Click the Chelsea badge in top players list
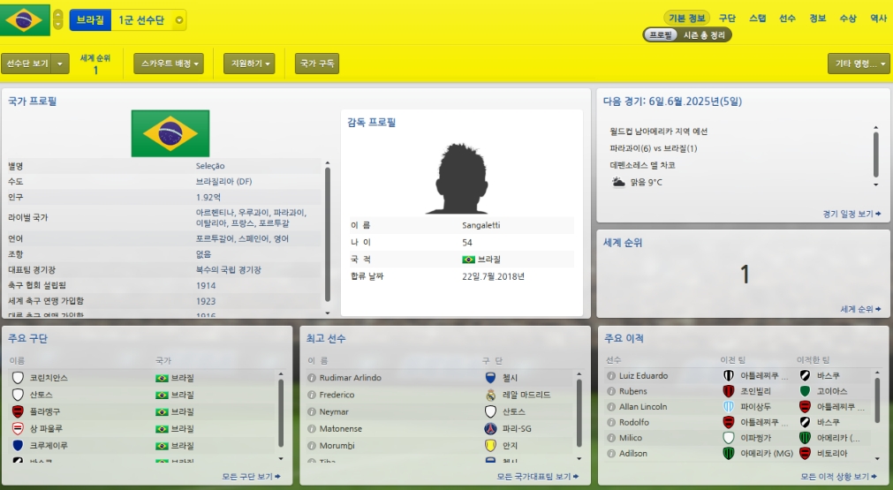Image resolution: width=893 pixels, height=490 pixels. pos(490,378)
